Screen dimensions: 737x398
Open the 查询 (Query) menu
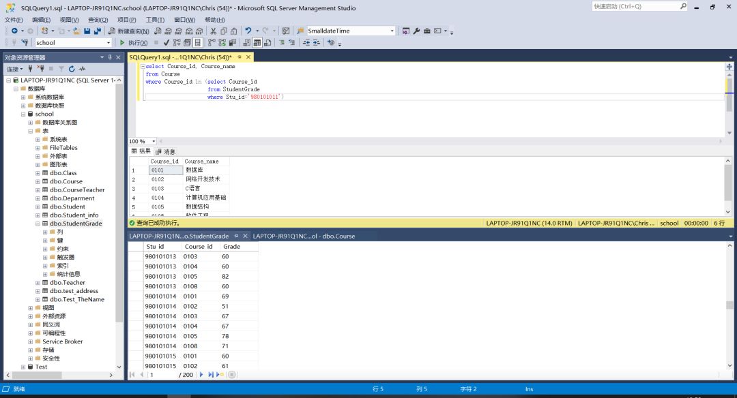tap(98, 20)
